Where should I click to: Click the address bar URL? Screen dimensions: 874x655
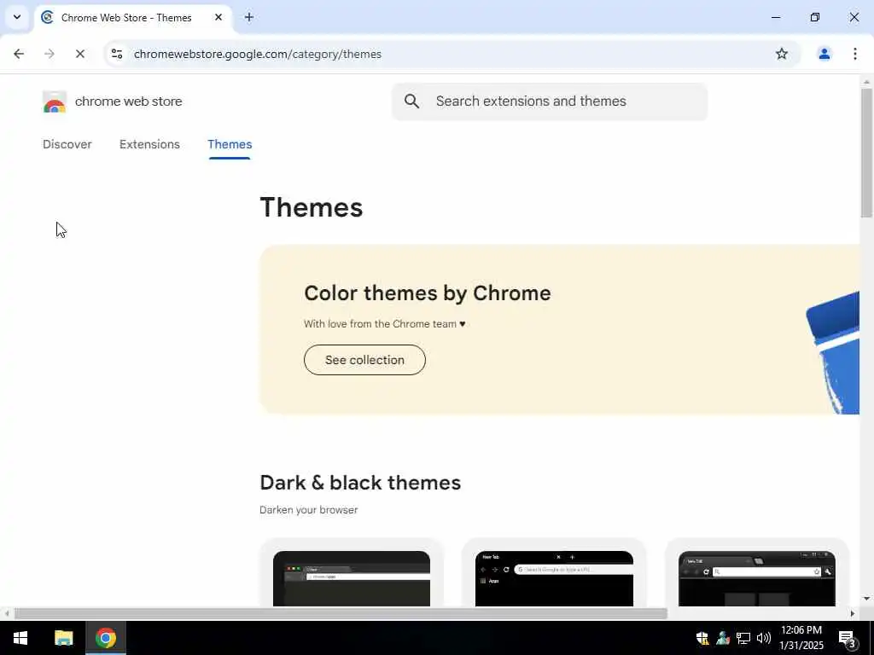point(258,54)
